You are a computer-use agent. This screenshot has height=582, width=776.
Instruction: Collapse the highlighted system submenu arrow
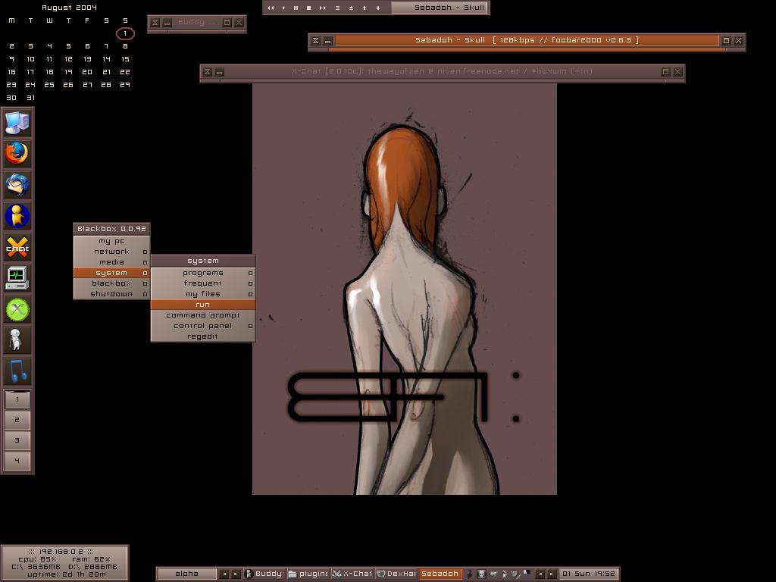point(145,273)
